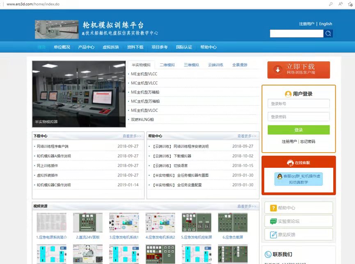Open 查看更多 in the 下载中心 panel
The height and width of the screenshot is (264, 355).
point(132,136)
